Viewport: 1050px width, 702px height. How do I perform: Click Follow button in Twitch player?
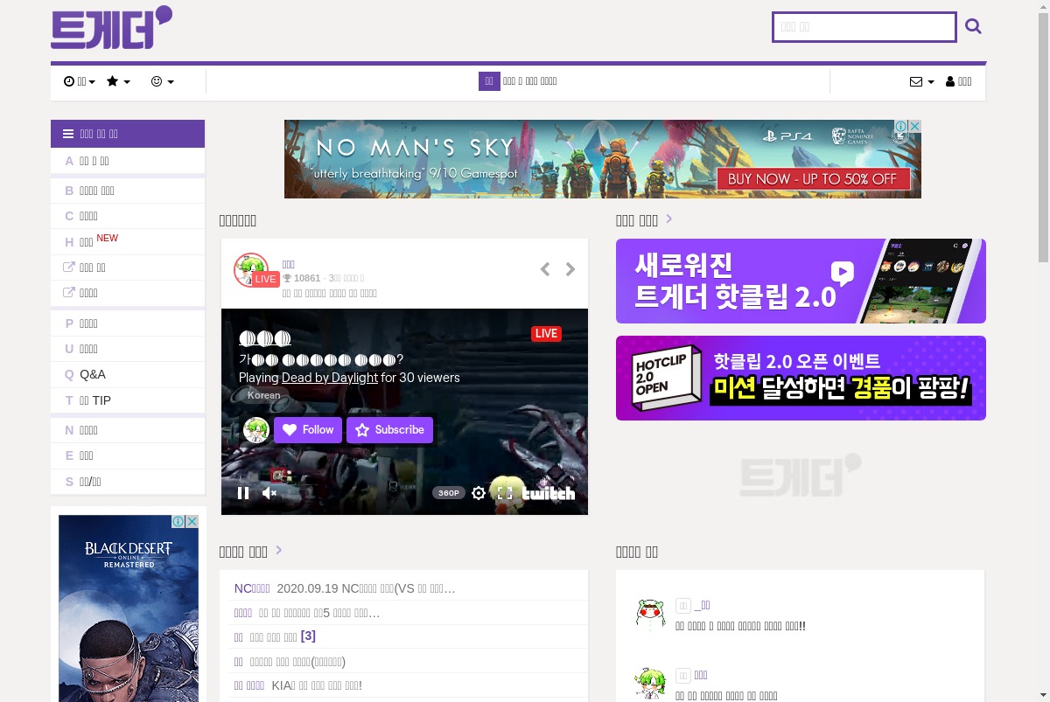pos(308,430)
